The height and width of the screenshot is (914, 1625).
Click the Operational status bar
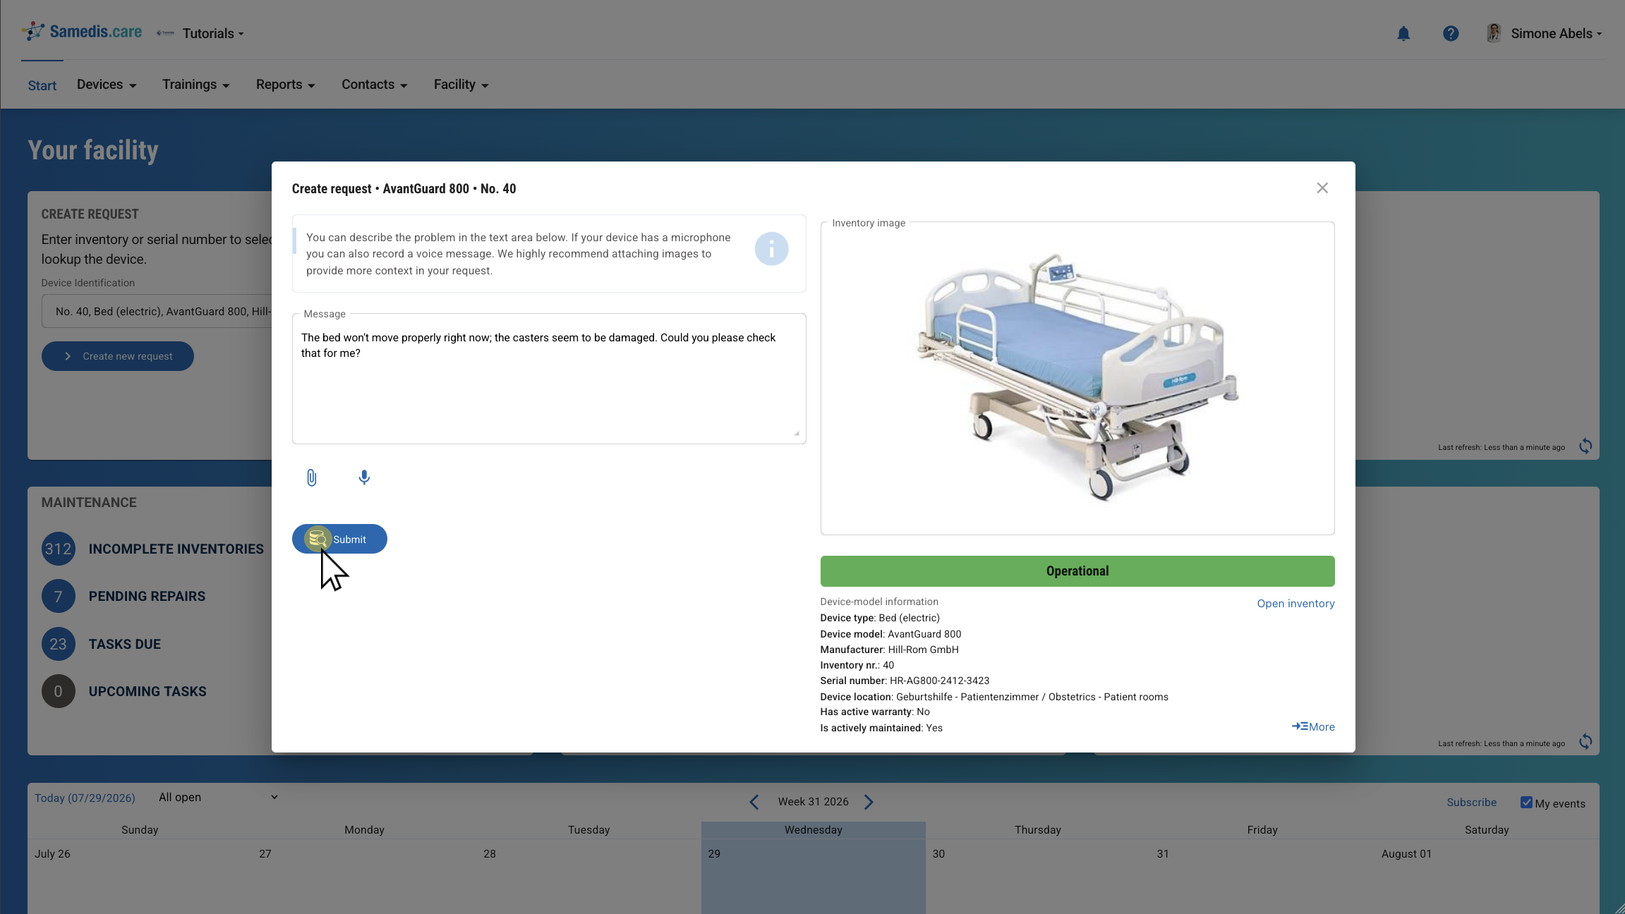tap(1077, 571)
